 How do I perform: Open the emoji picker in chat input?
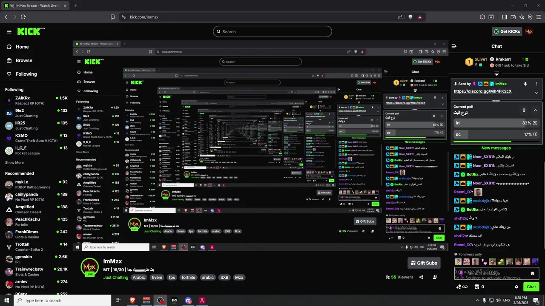[532, 273]
